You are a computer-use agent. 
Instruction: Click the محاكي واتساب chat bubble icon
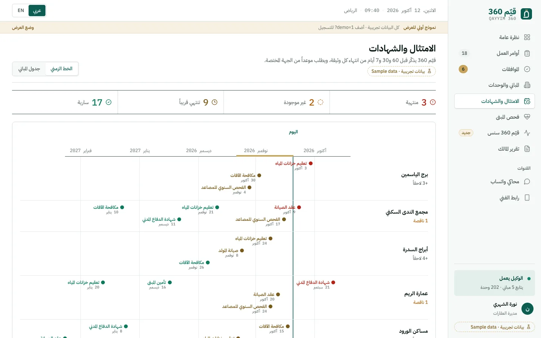point(527,182)
